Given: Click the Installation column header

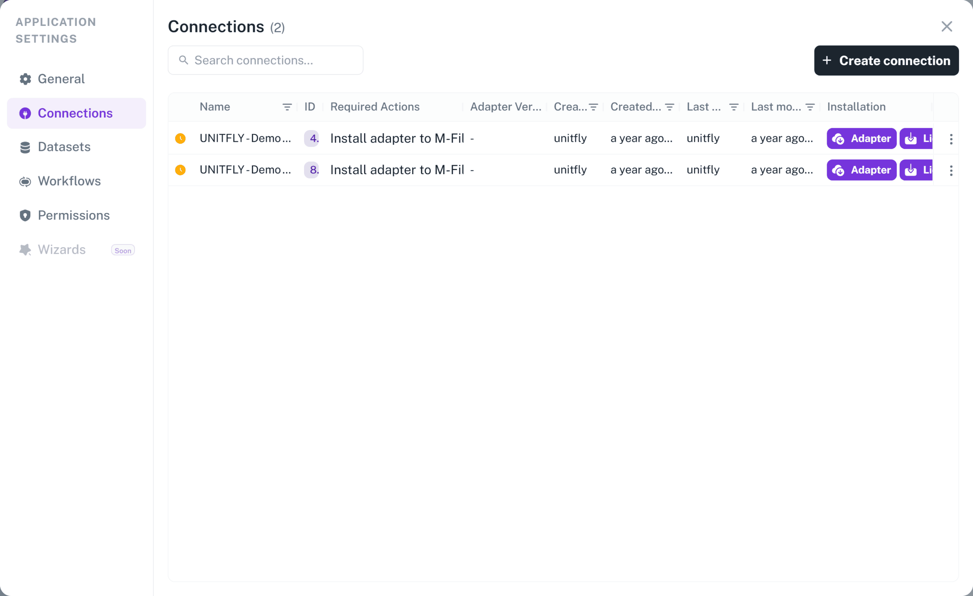Looking at the screenshot, I should (856, 107).
